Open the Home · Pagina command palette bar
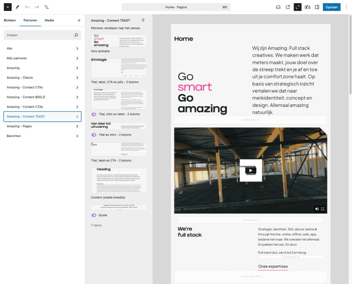Screen dimensions: 352x284 [176, 7]
